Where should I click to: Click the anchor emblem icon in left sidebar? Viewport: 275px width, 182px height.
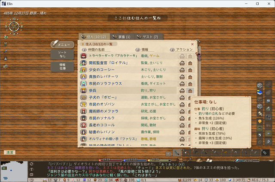tap(6, 36)
